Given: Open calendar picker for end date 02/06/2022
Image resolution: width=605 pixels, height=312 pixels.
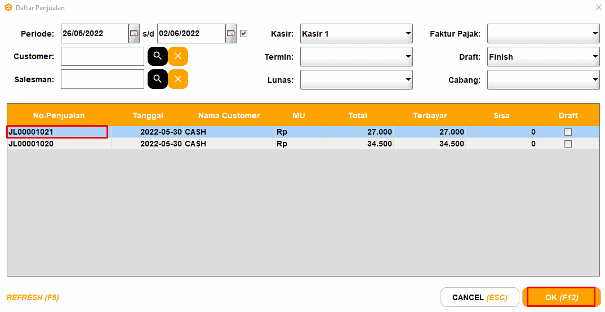Looking at the screenshot, I should [x=231, y=34].
